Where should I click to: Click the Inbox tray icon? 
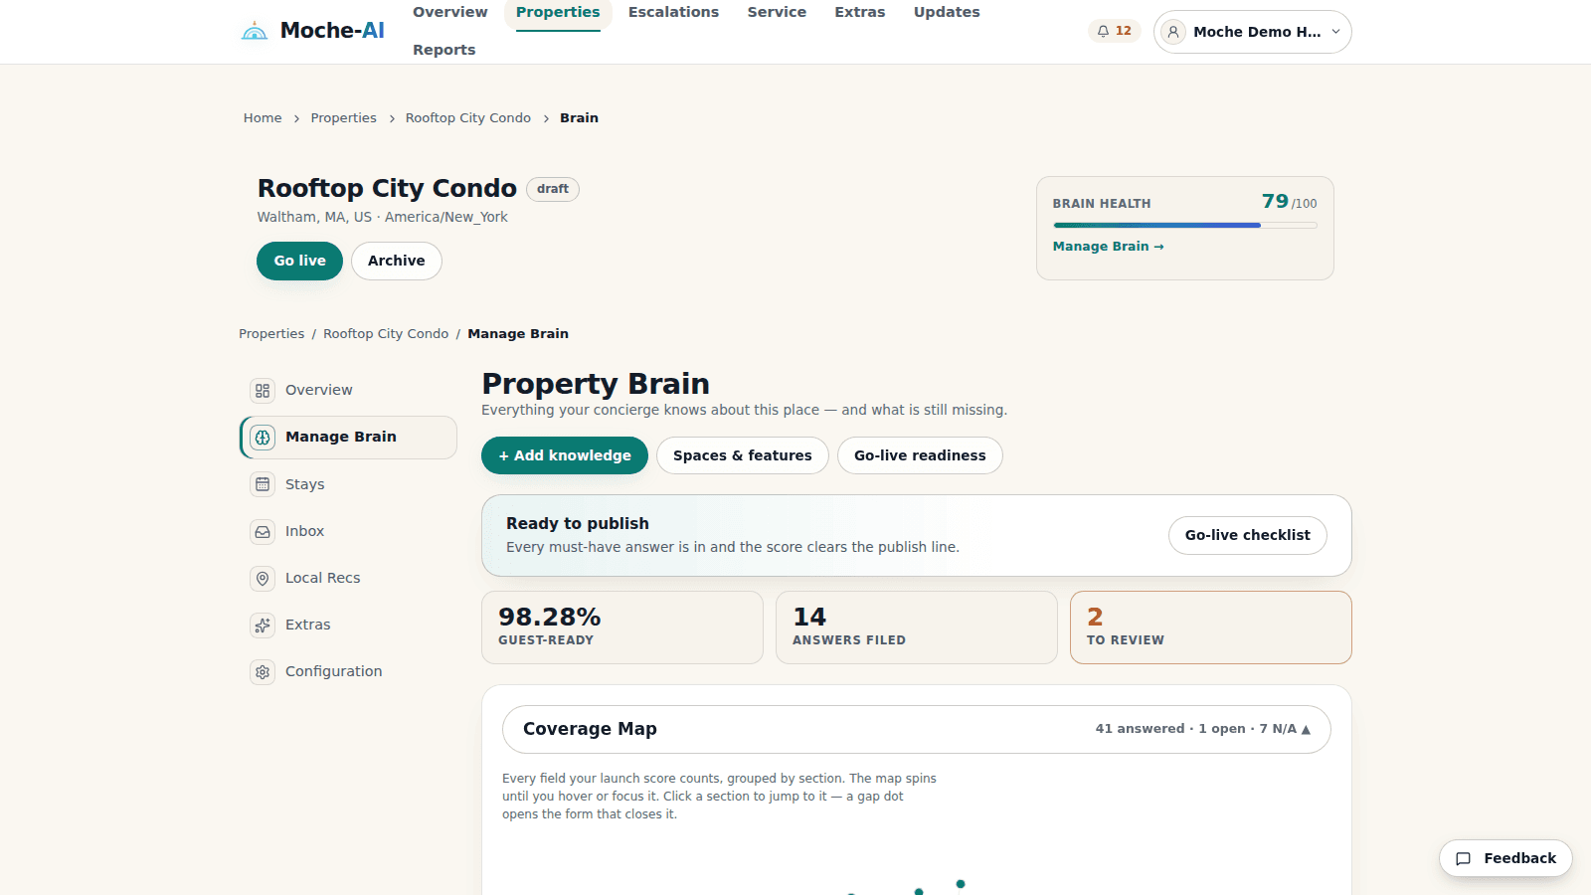(263, 532)
